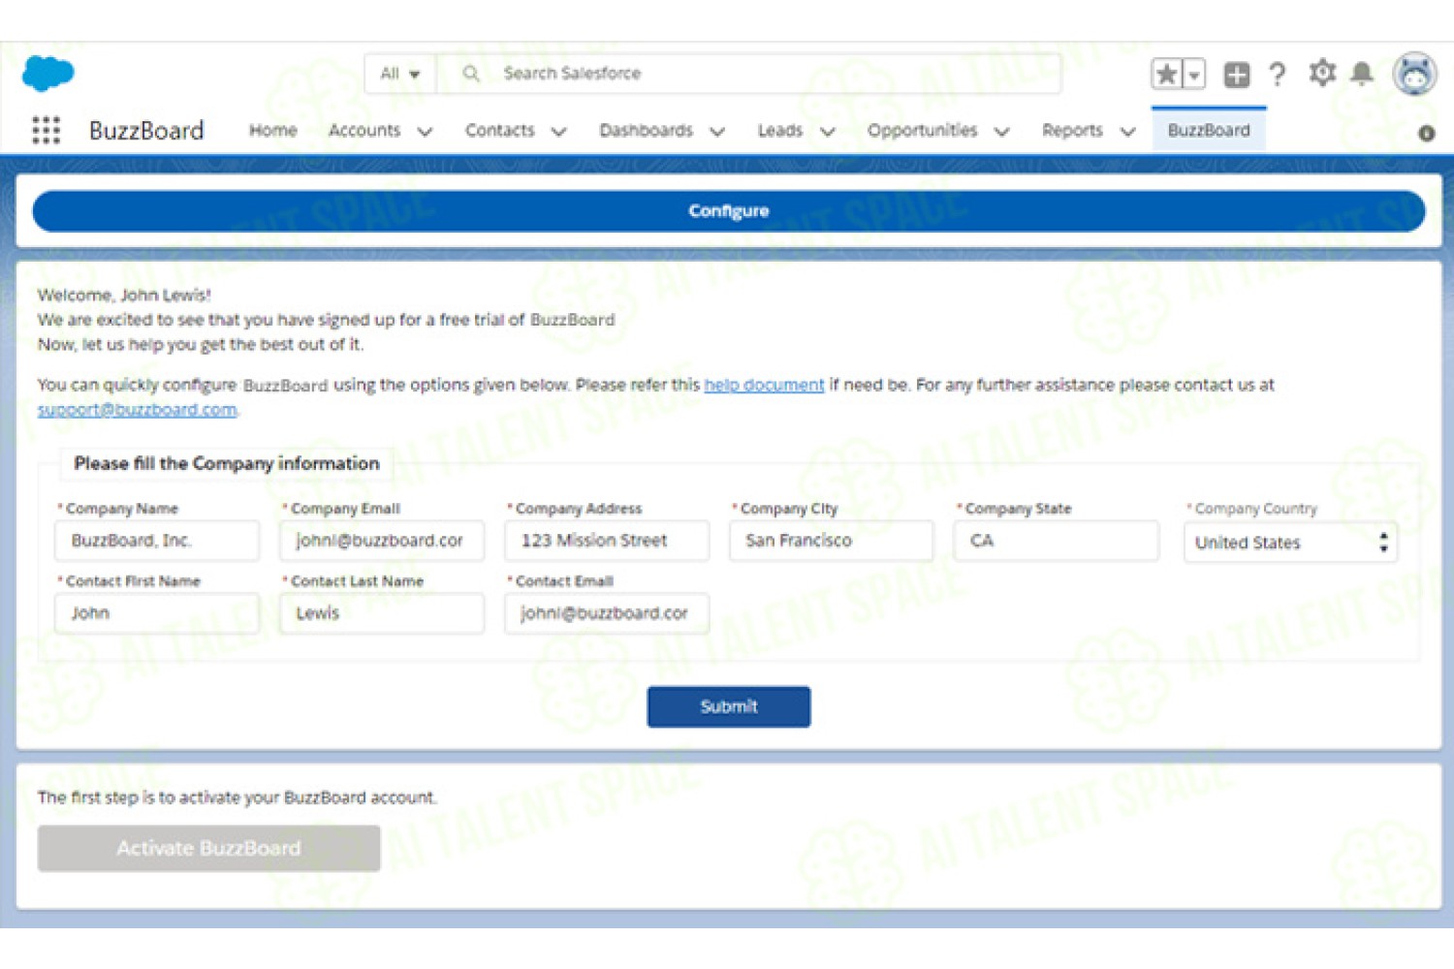The width and height of the screenshot is (1454, 969).
Task: Click 'The first step is to activate' text
Action: point(237,797)
